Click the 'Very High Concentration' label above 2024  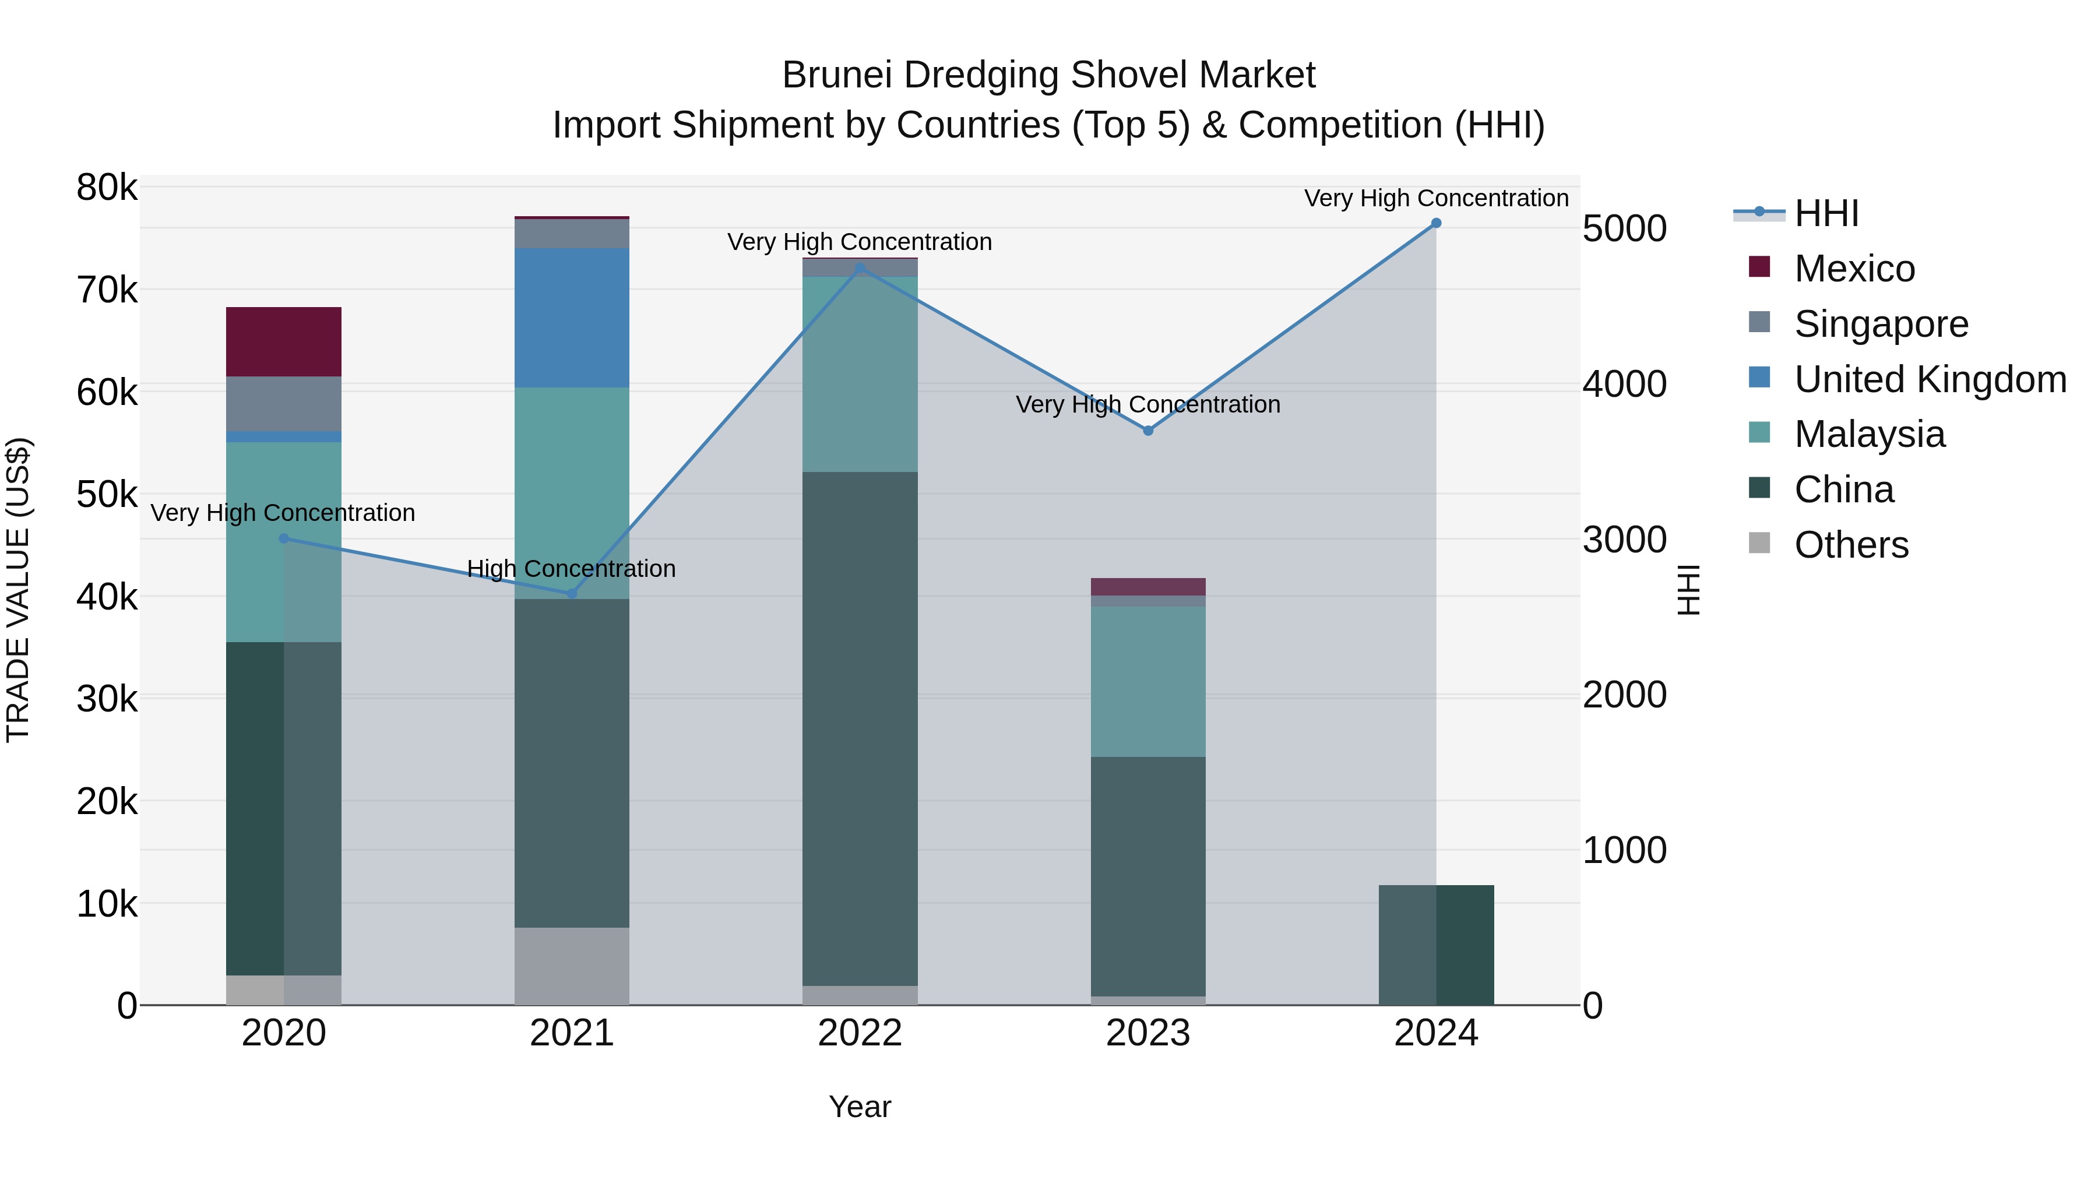[x=1437, y=198]
